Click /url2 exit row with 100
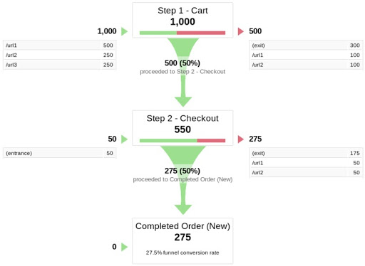This screenshot has height=266, width=365. tap(306, 65)
